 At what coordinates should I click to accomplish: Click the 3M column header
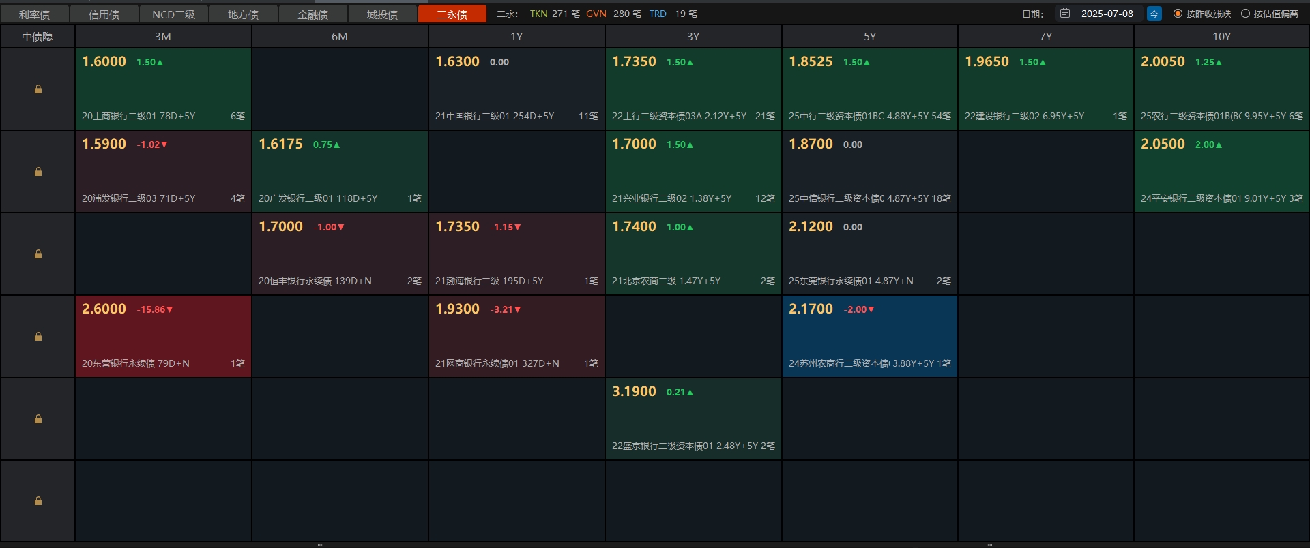[163, 37]
